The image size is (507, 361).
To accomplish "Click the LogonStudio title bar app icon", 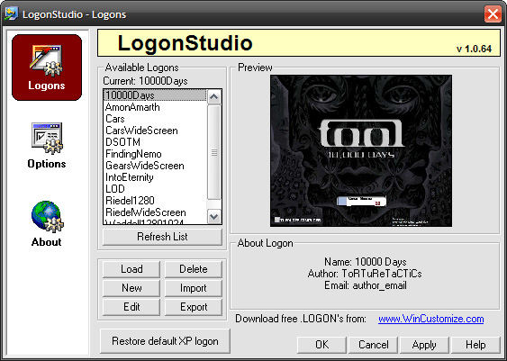I will click(12, 14).
